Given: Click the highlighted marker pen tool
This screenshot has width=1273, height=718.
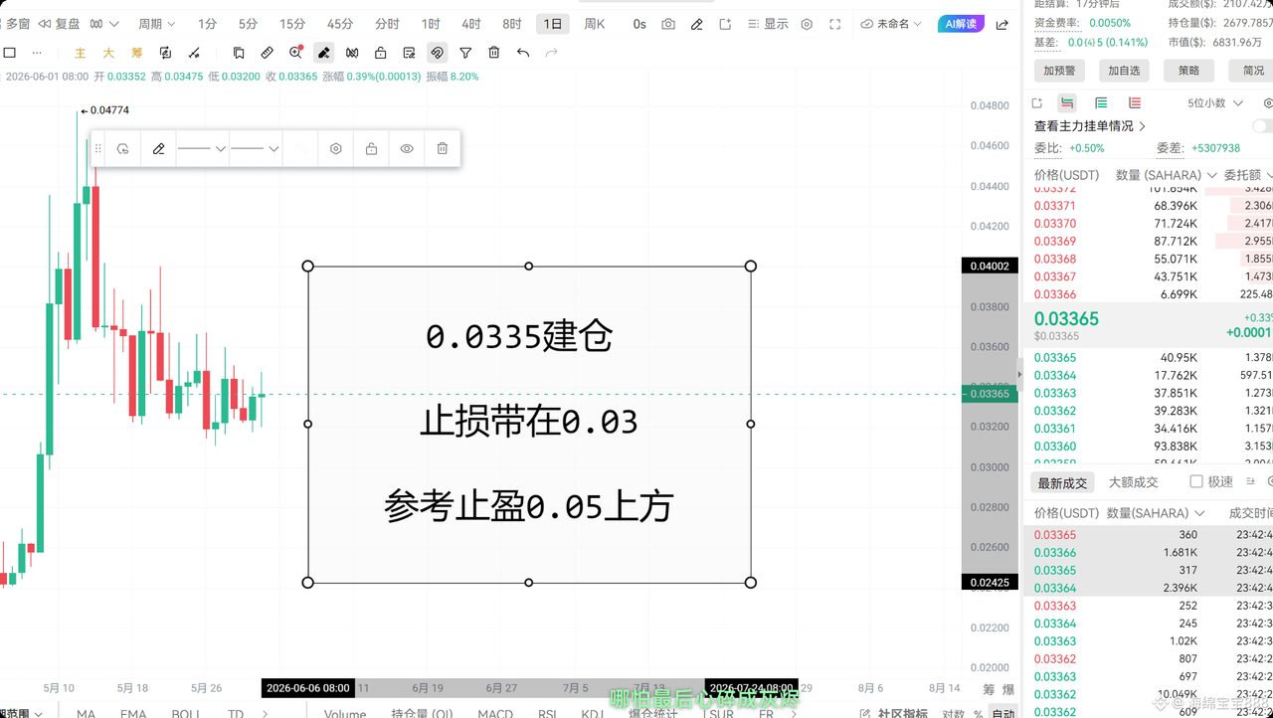Looking at the screenshot, I should pos(323,53).
